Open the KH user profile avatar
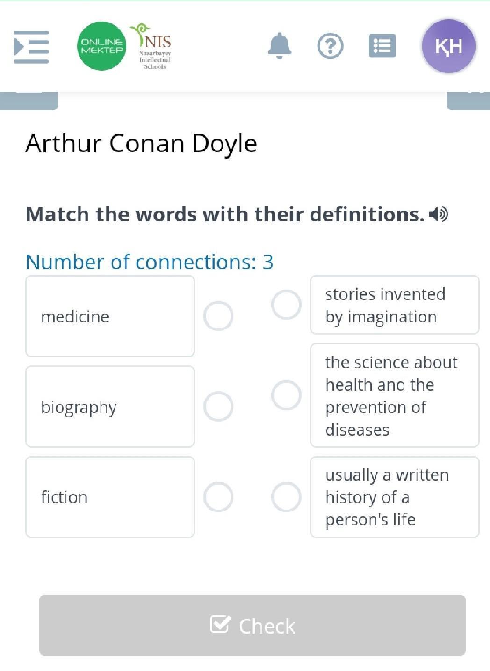This screenshot has height=671, width=490. tap(448, 46)
